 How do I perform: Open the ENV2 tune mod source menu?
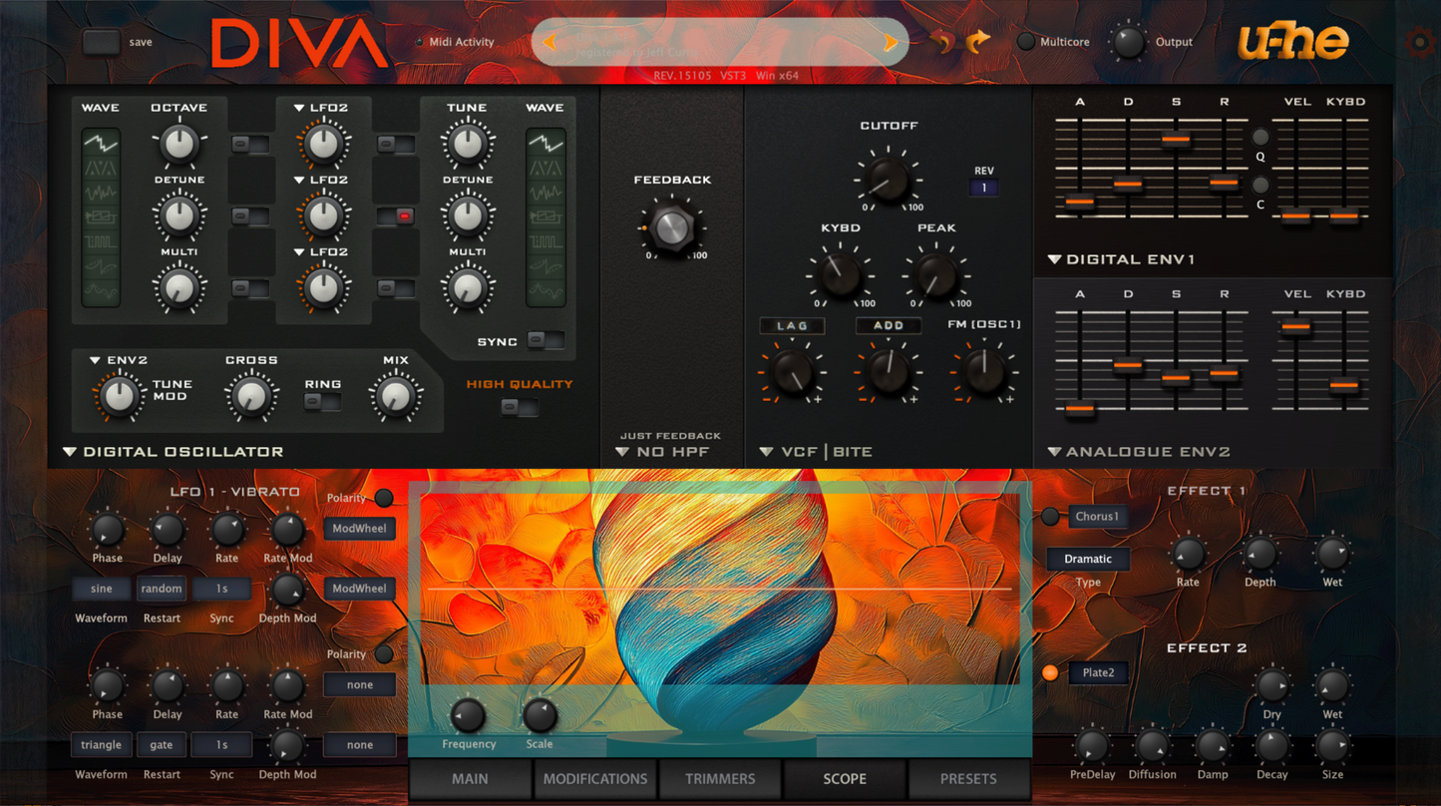118,360
